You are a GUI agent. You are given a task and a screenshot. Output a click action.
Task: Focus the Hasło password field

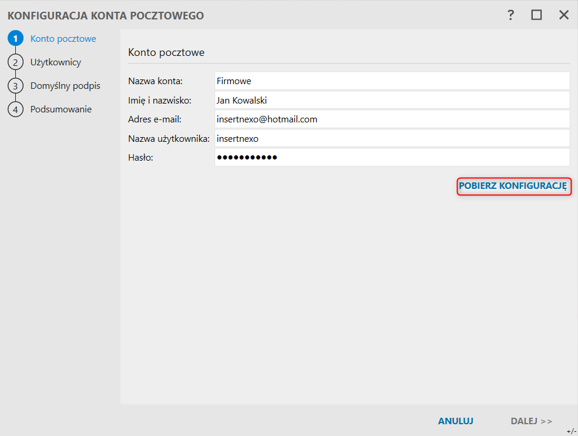pos(392,158)
